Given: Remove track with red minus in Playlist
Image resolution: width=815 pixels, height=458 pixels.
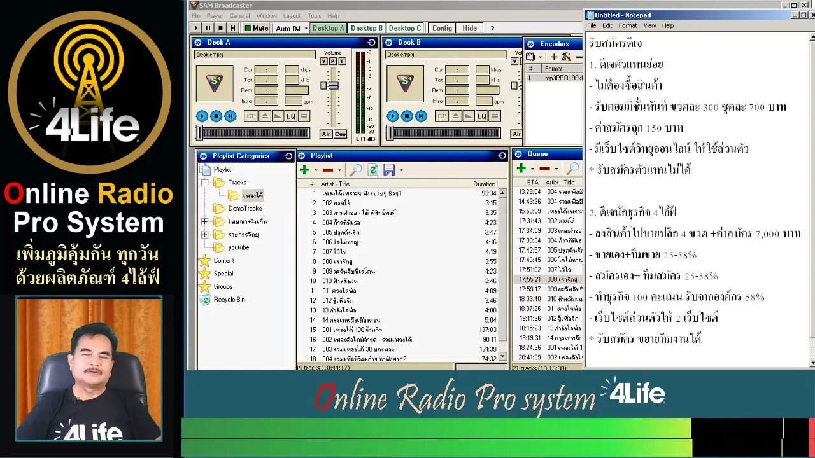Looking at the screenshot, I should coord(328,170).
